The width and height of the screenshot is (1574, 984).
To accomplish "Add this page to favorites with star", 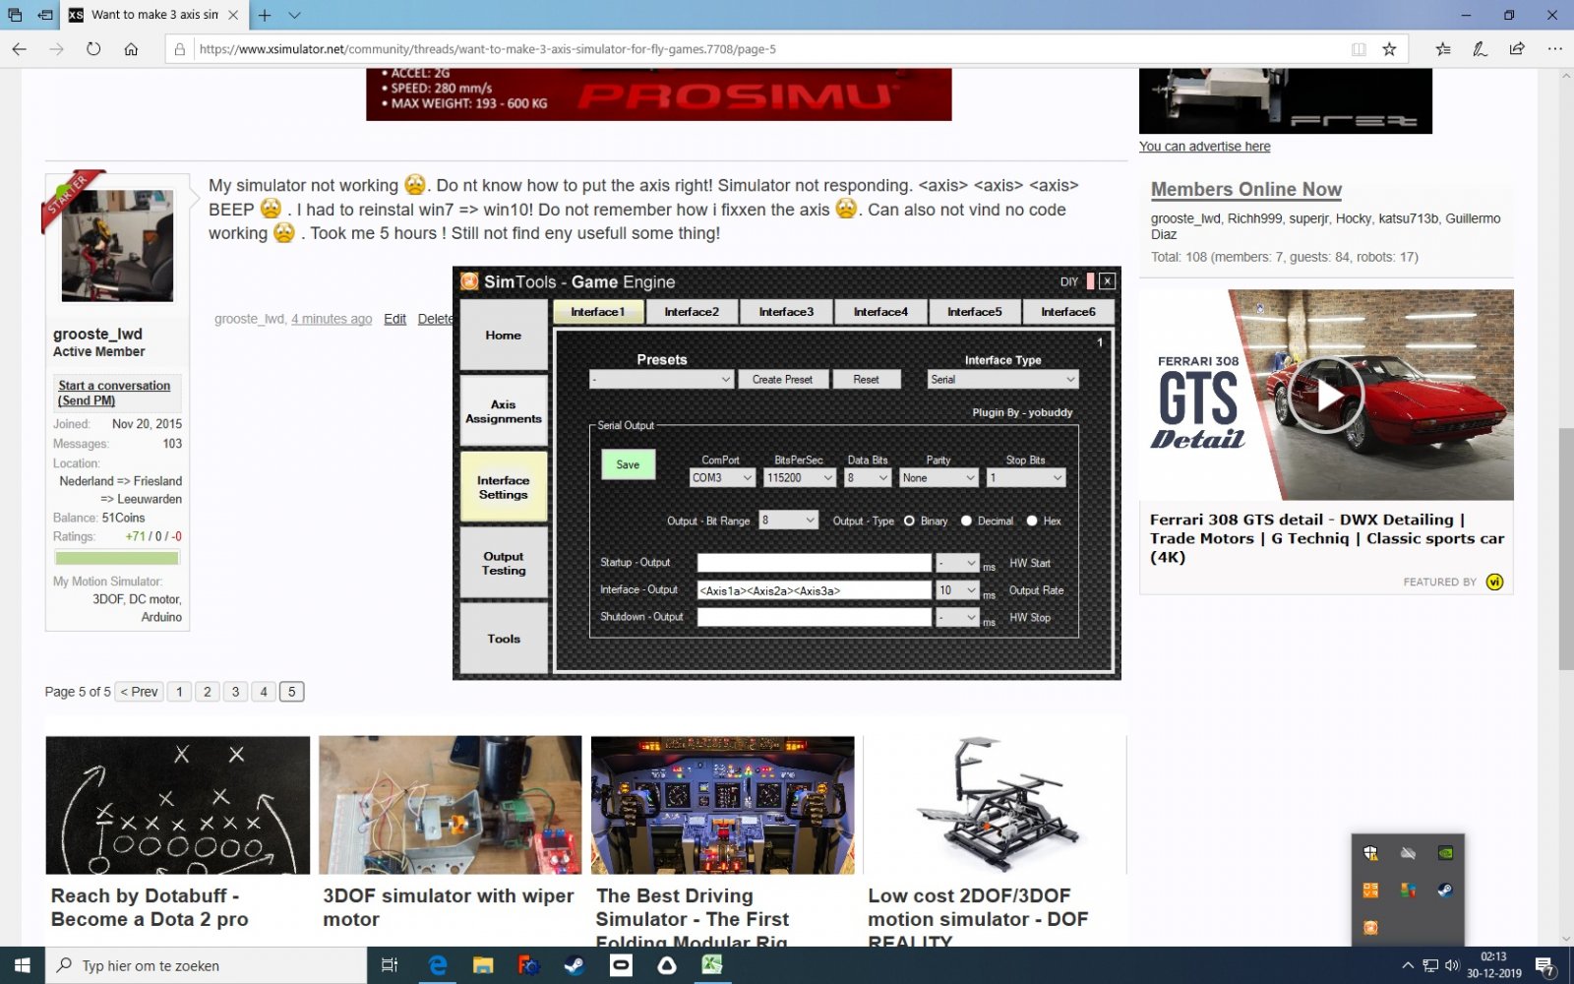I will (x=1389, y=49).
